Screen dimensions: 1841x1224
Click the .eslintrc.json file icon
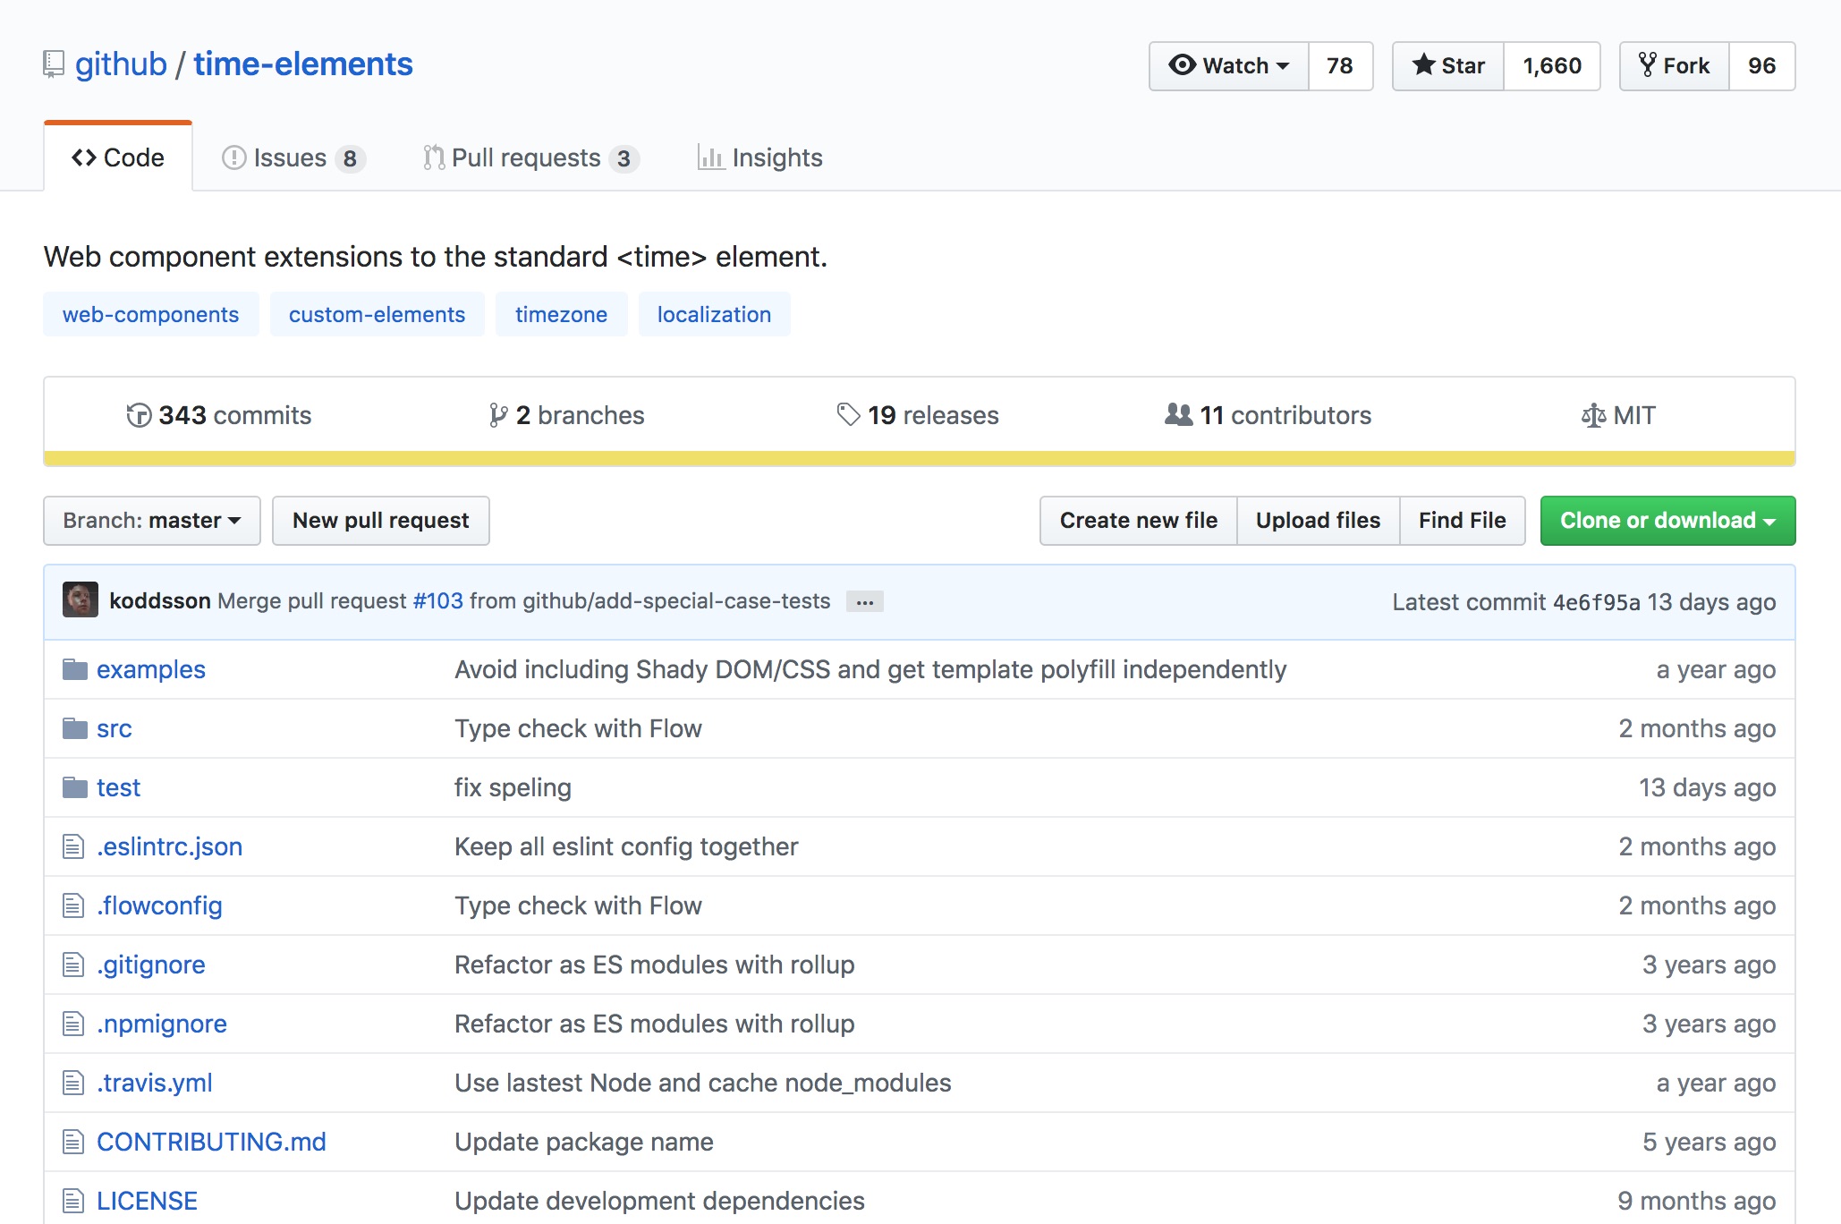point(73,846)
